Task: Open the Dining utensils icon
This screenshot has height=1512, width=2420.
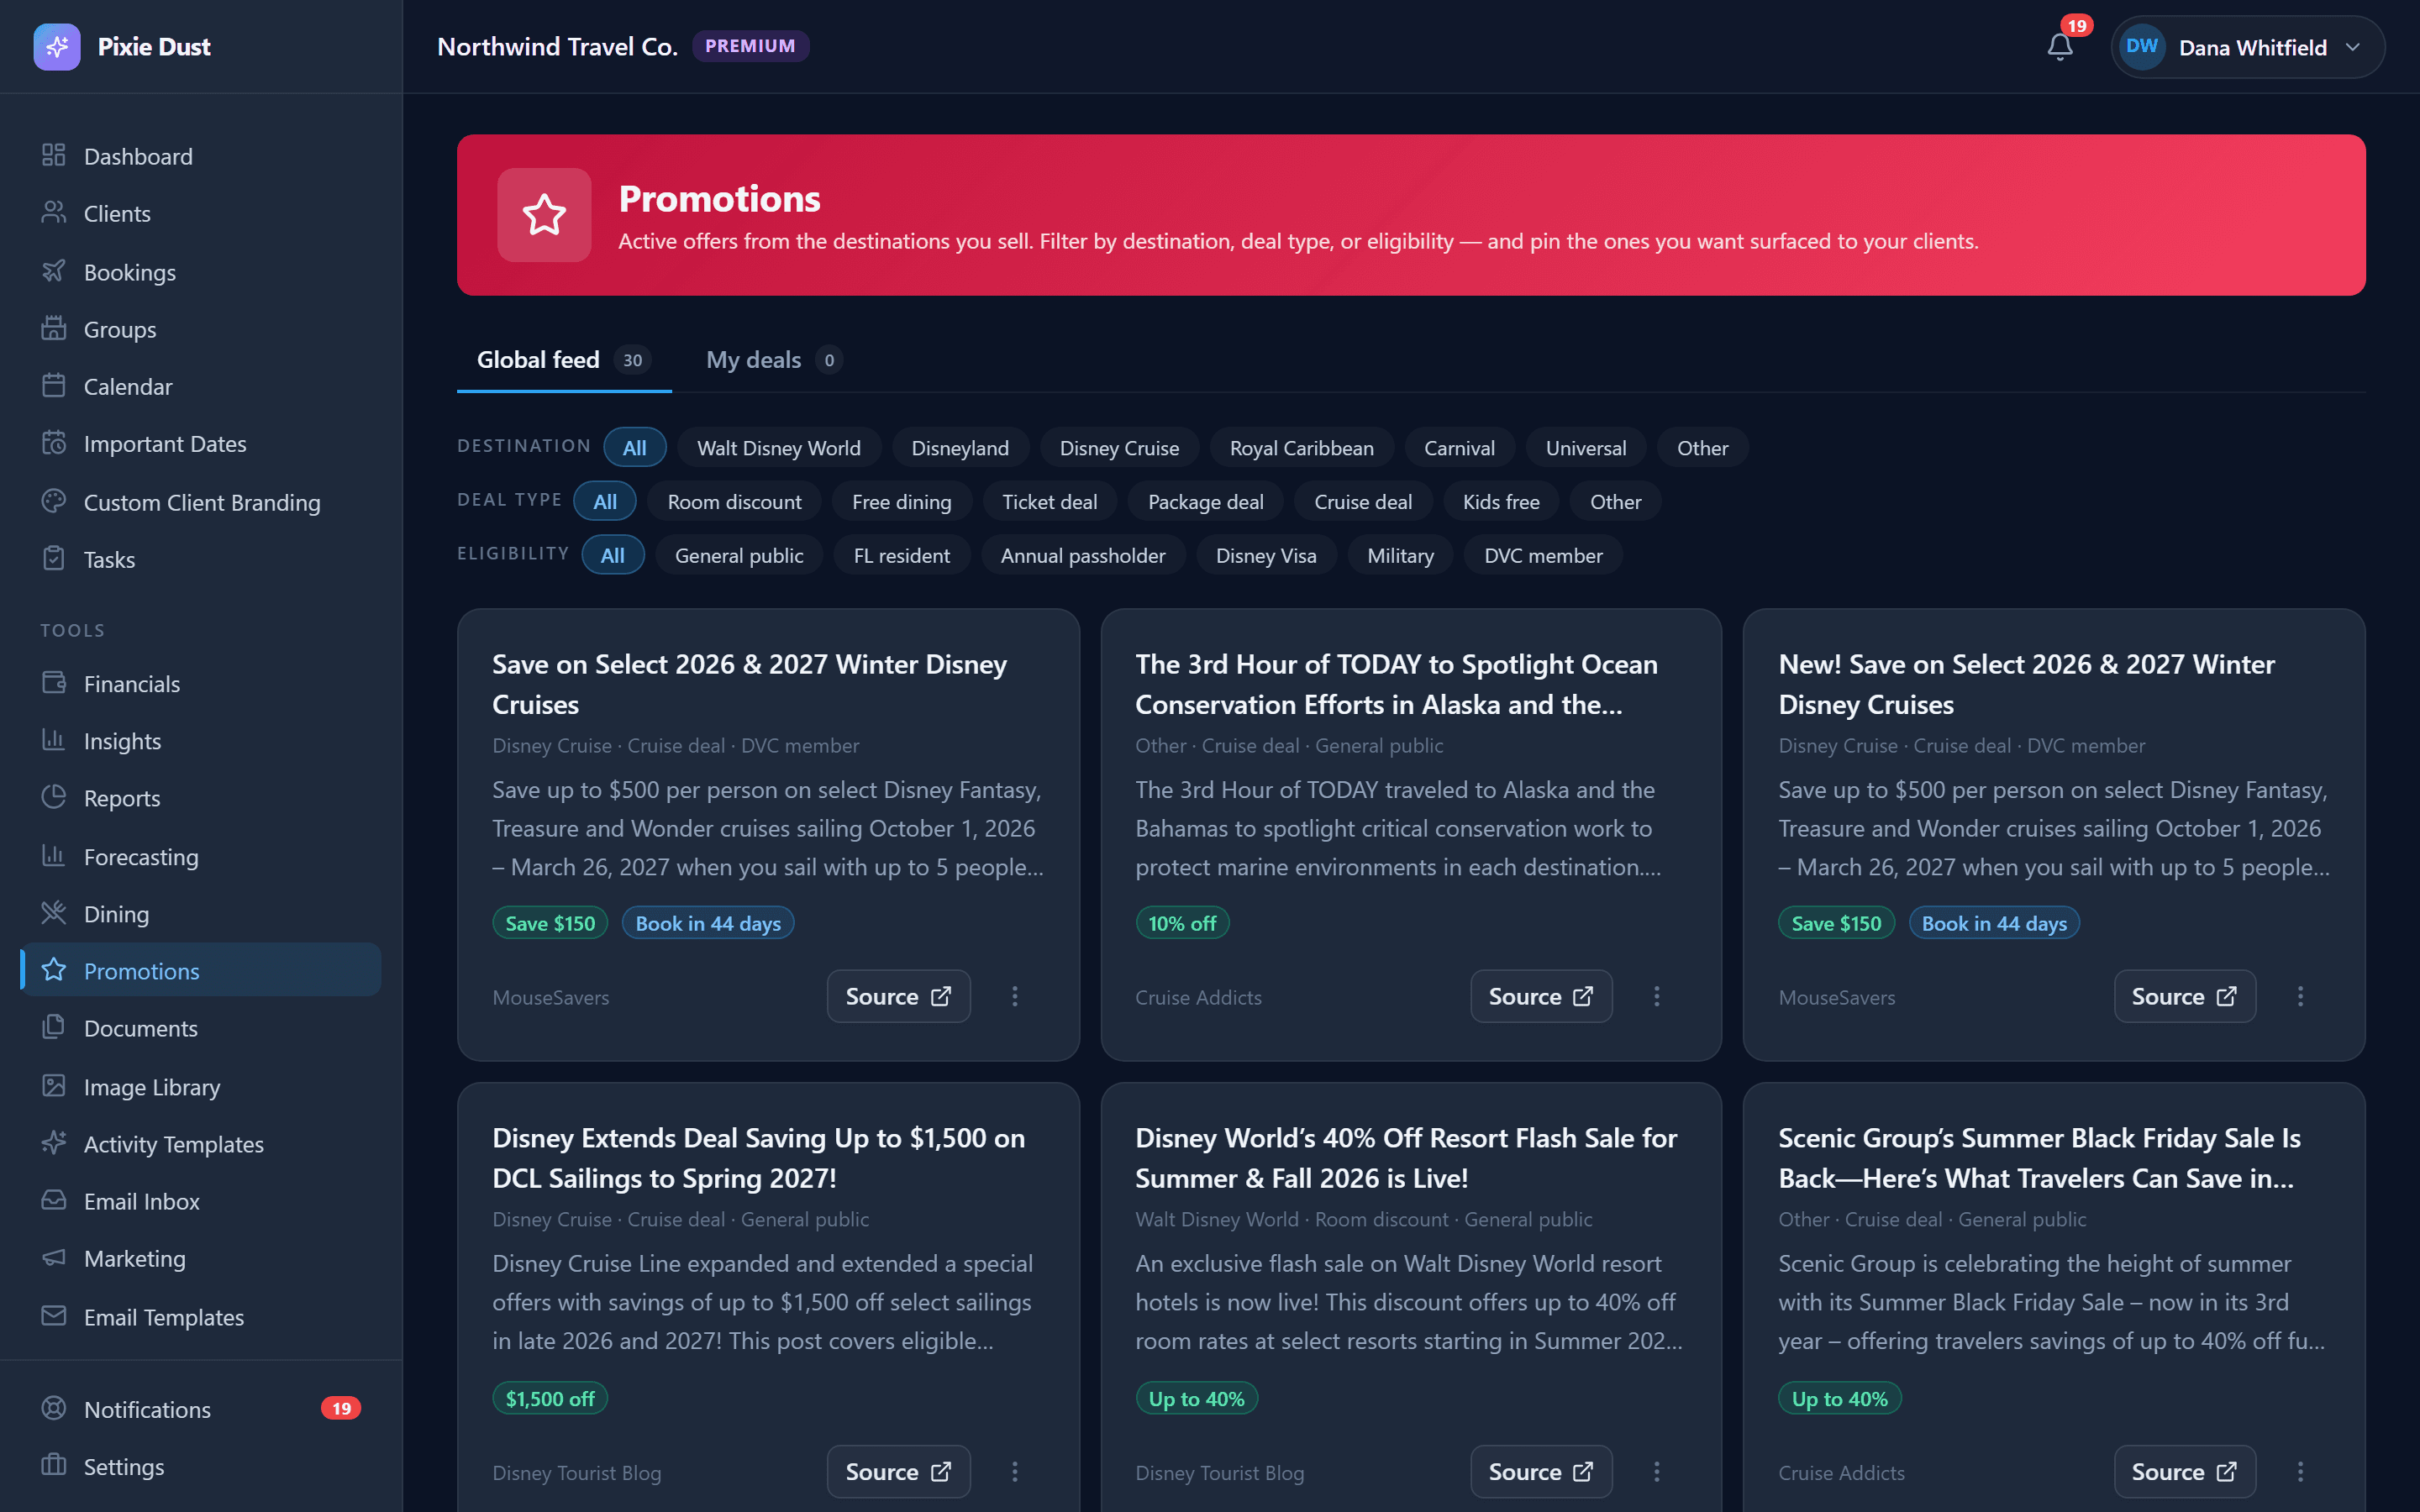Action: (x=54, y=913)
